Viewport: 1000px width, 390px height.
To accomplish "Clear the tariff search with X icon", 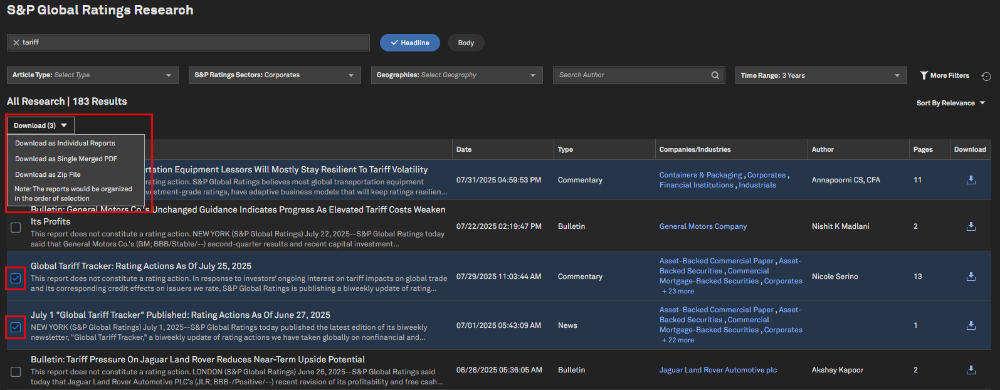I will click(16, 43).
